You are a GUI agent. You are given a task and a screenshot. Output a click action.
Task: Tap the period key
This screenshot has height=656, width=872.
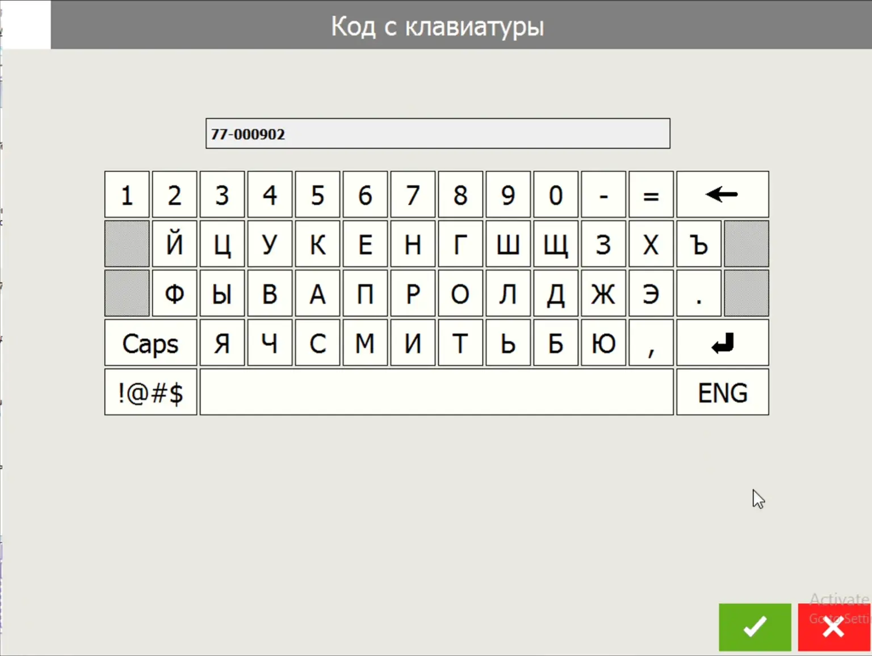pos(699,293)
